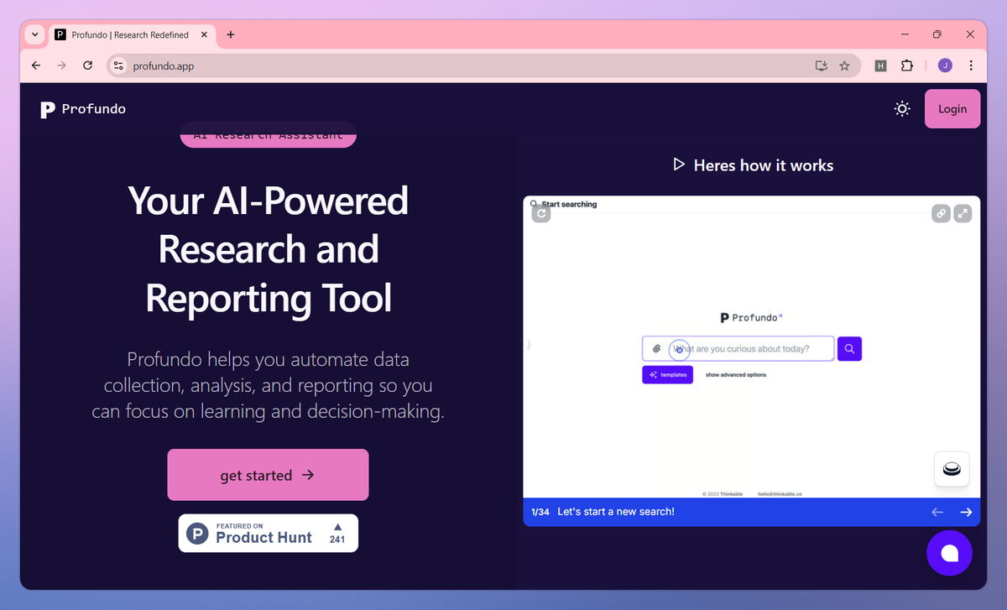The height and width of the screenshot is (610, 1007).
Task: Click the Let's start a new search caption
Action: [616, 512]
